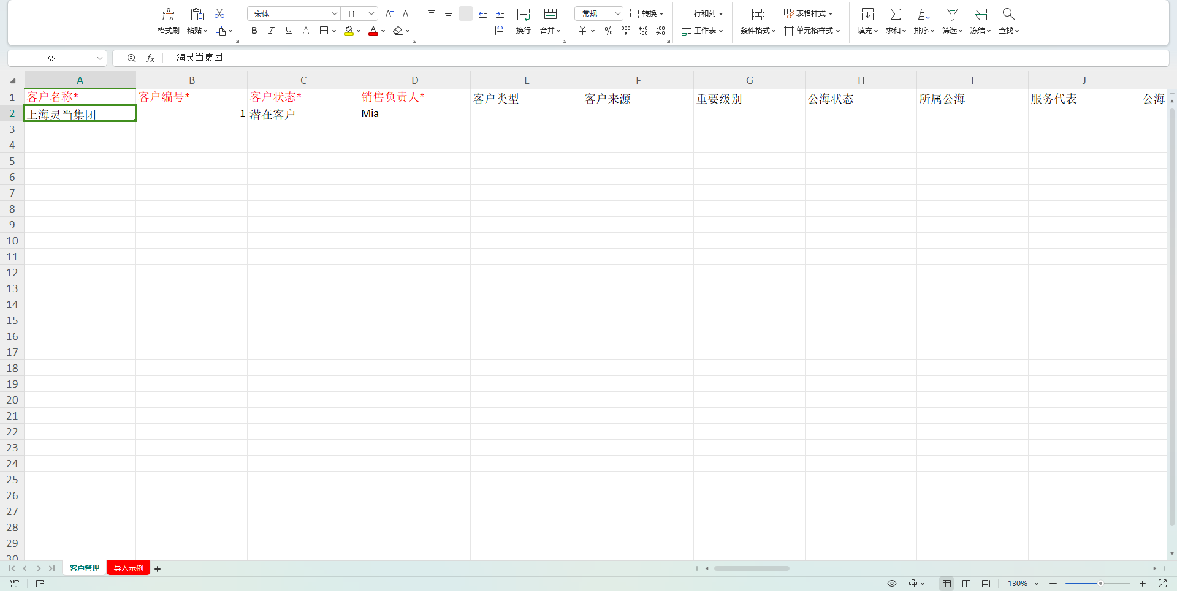Open the font size dropdown
Screen dimensions: 1177x591
pos(371,13)
